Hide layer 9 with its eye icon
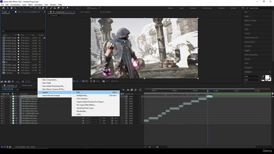Viewport: 274px width, 154px height. click(2, 116)
